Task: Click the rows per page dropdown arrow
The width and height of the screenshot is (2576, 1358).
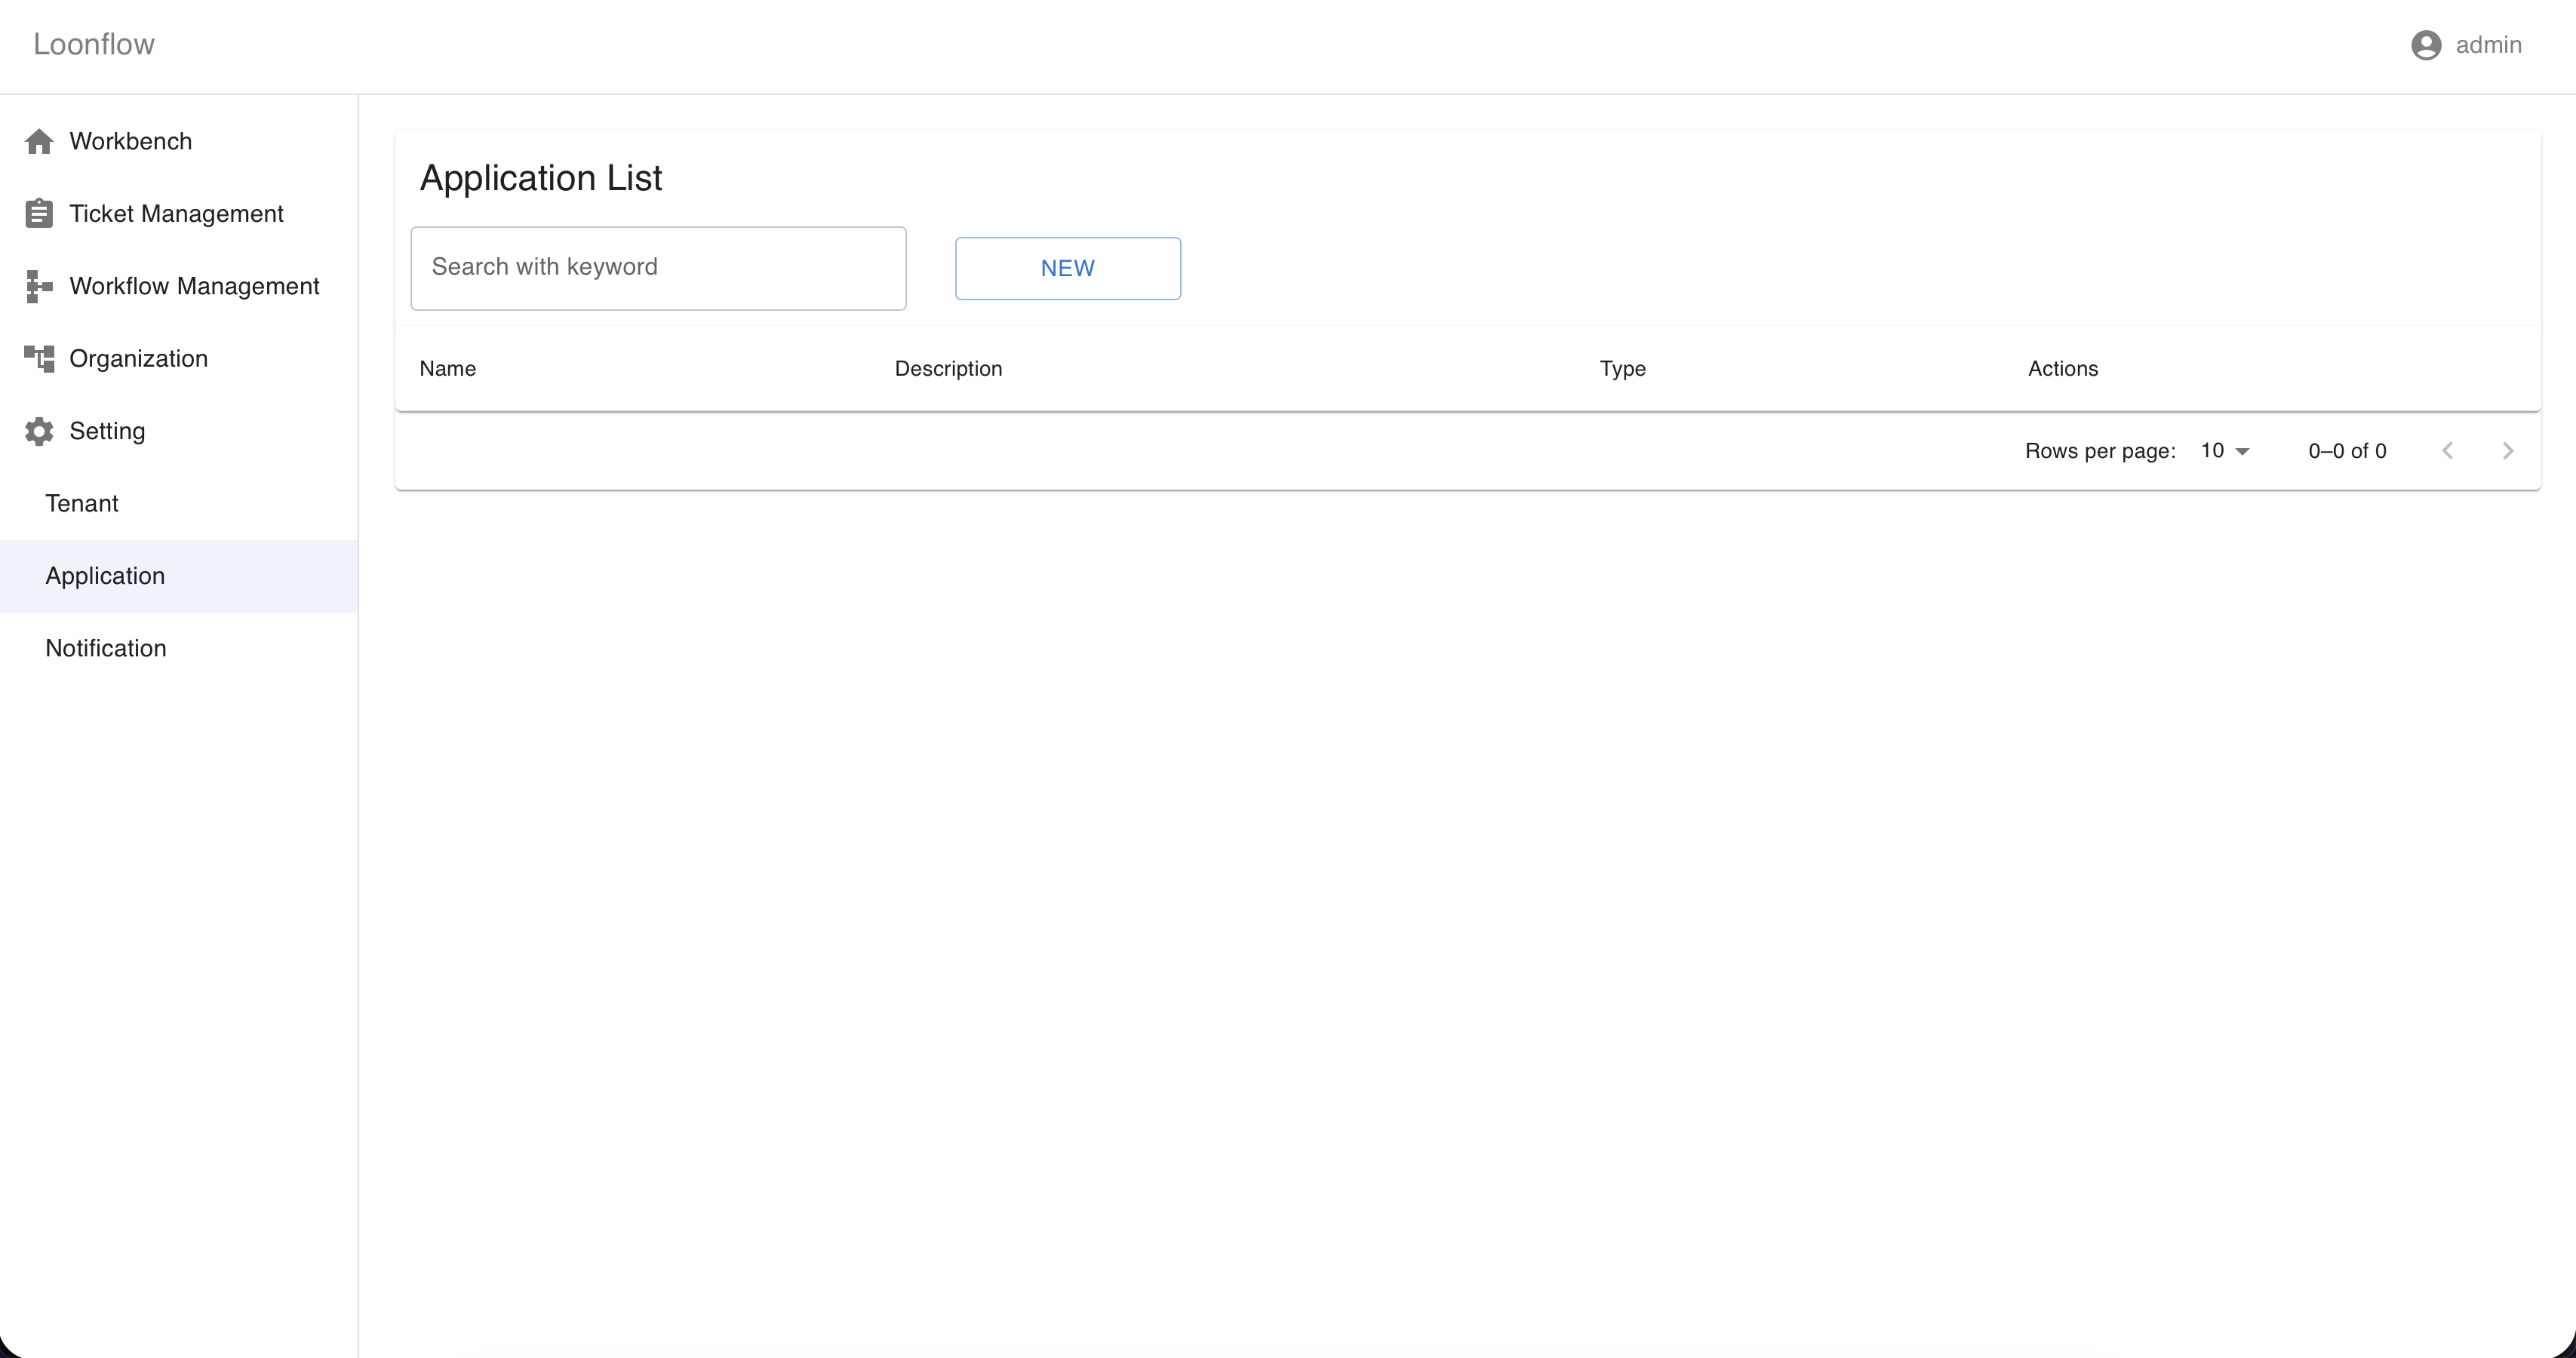Action: pos(2243,451)
